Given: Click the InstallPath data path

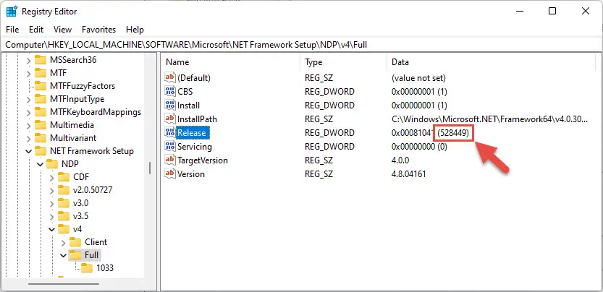Looking at the screenshot, I should pos(489,119).
